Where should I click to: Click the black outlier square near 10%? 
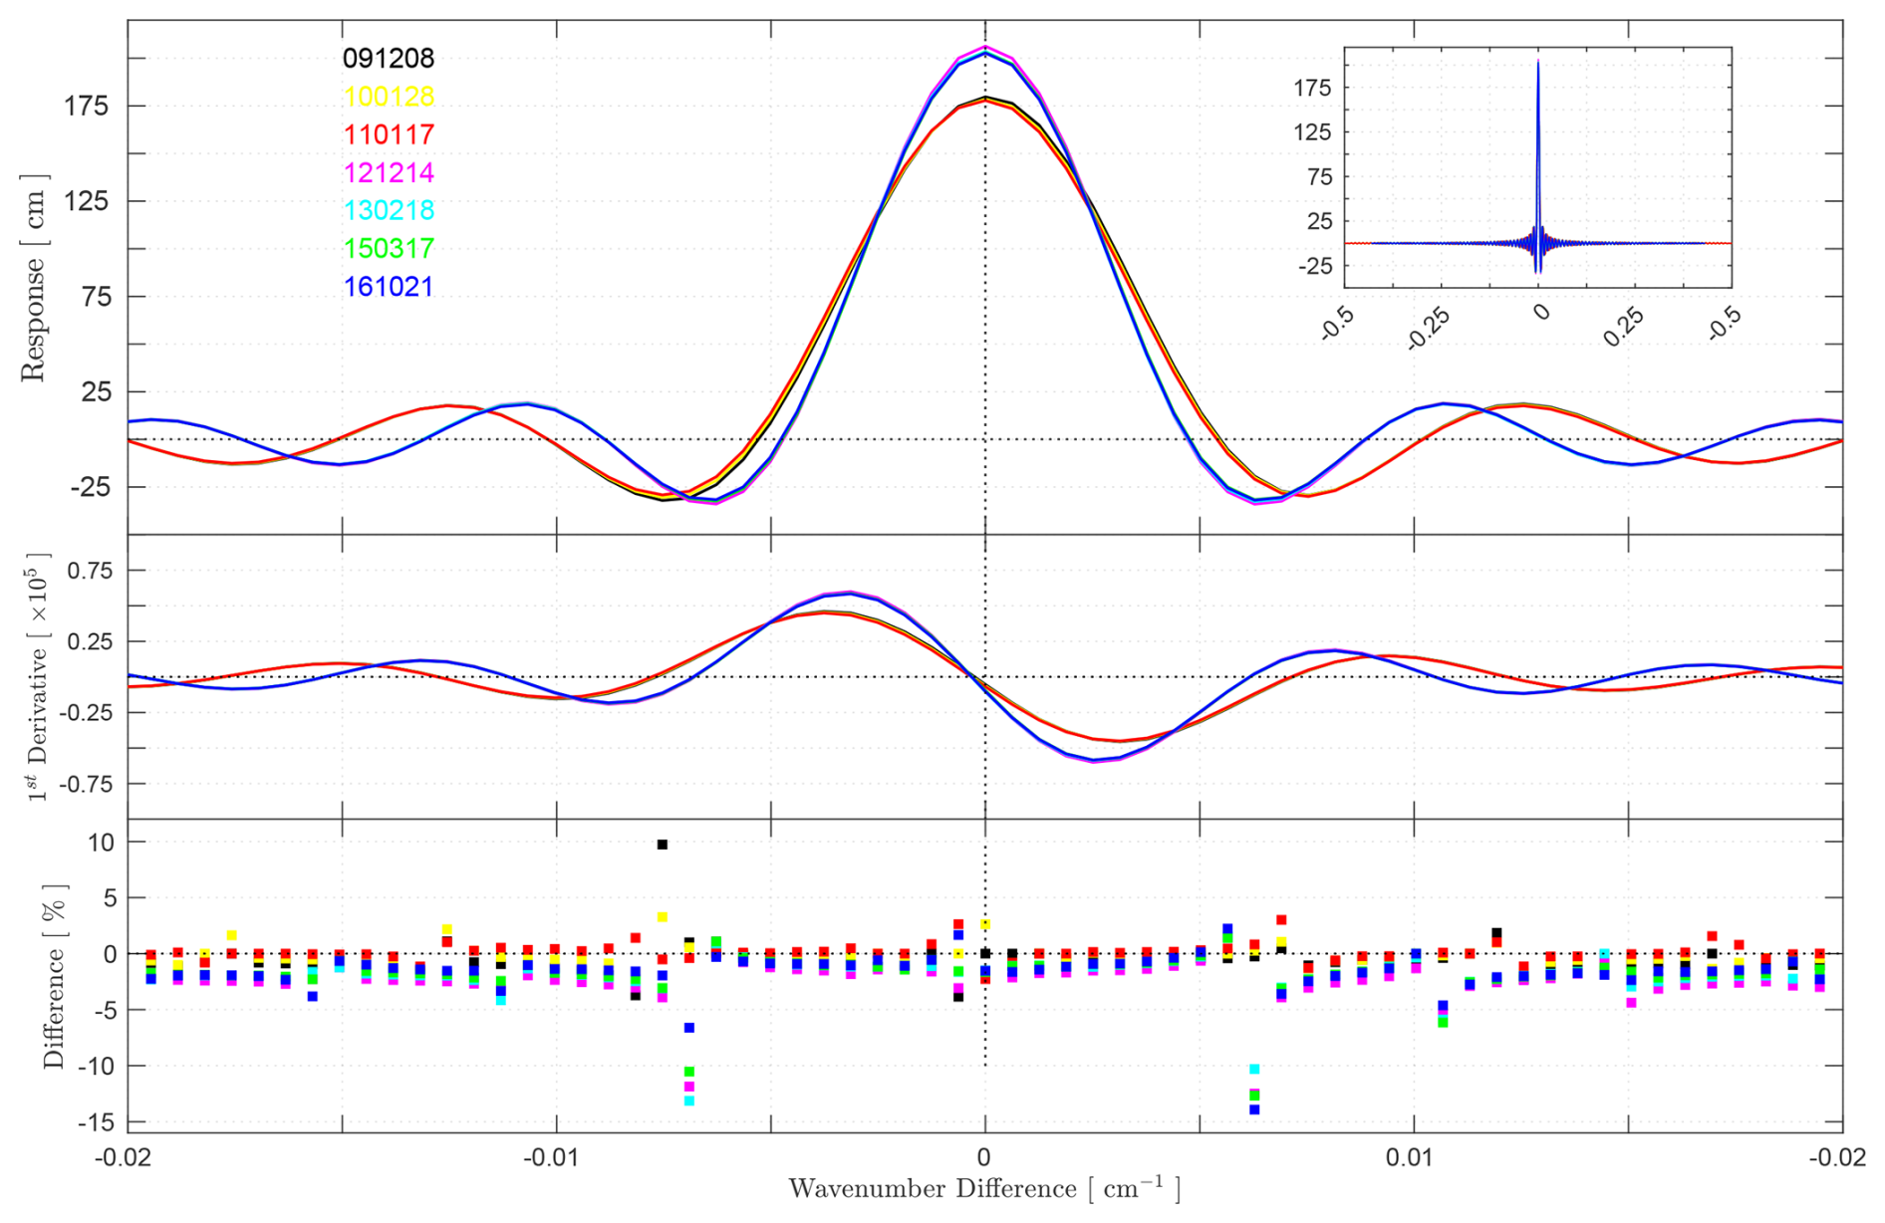pyautogui.click(x=662, y=845)
